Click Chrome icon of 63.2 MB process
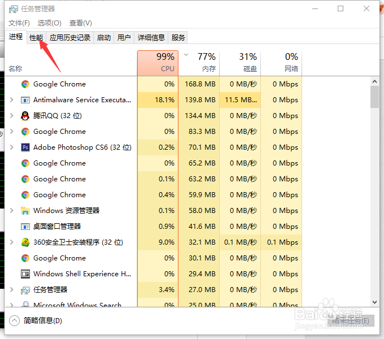 pos(25,179)
